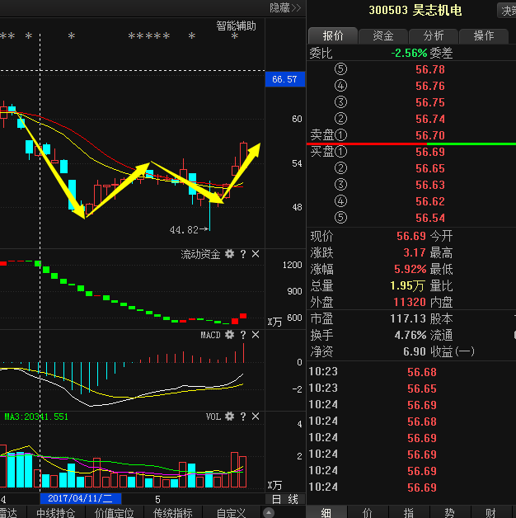Viewport: 516px width, 518px height.
Task: Click the 总量 value 1.95万
Action: tap(407, 285)
